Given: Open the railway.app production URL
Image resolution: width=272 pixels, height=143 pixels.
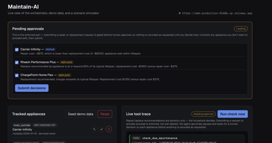Looking at the screenshot, I should coord(217,13).
